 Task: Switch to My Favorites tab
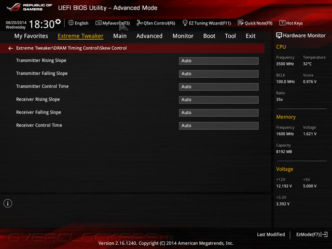[x=31, y=36]
